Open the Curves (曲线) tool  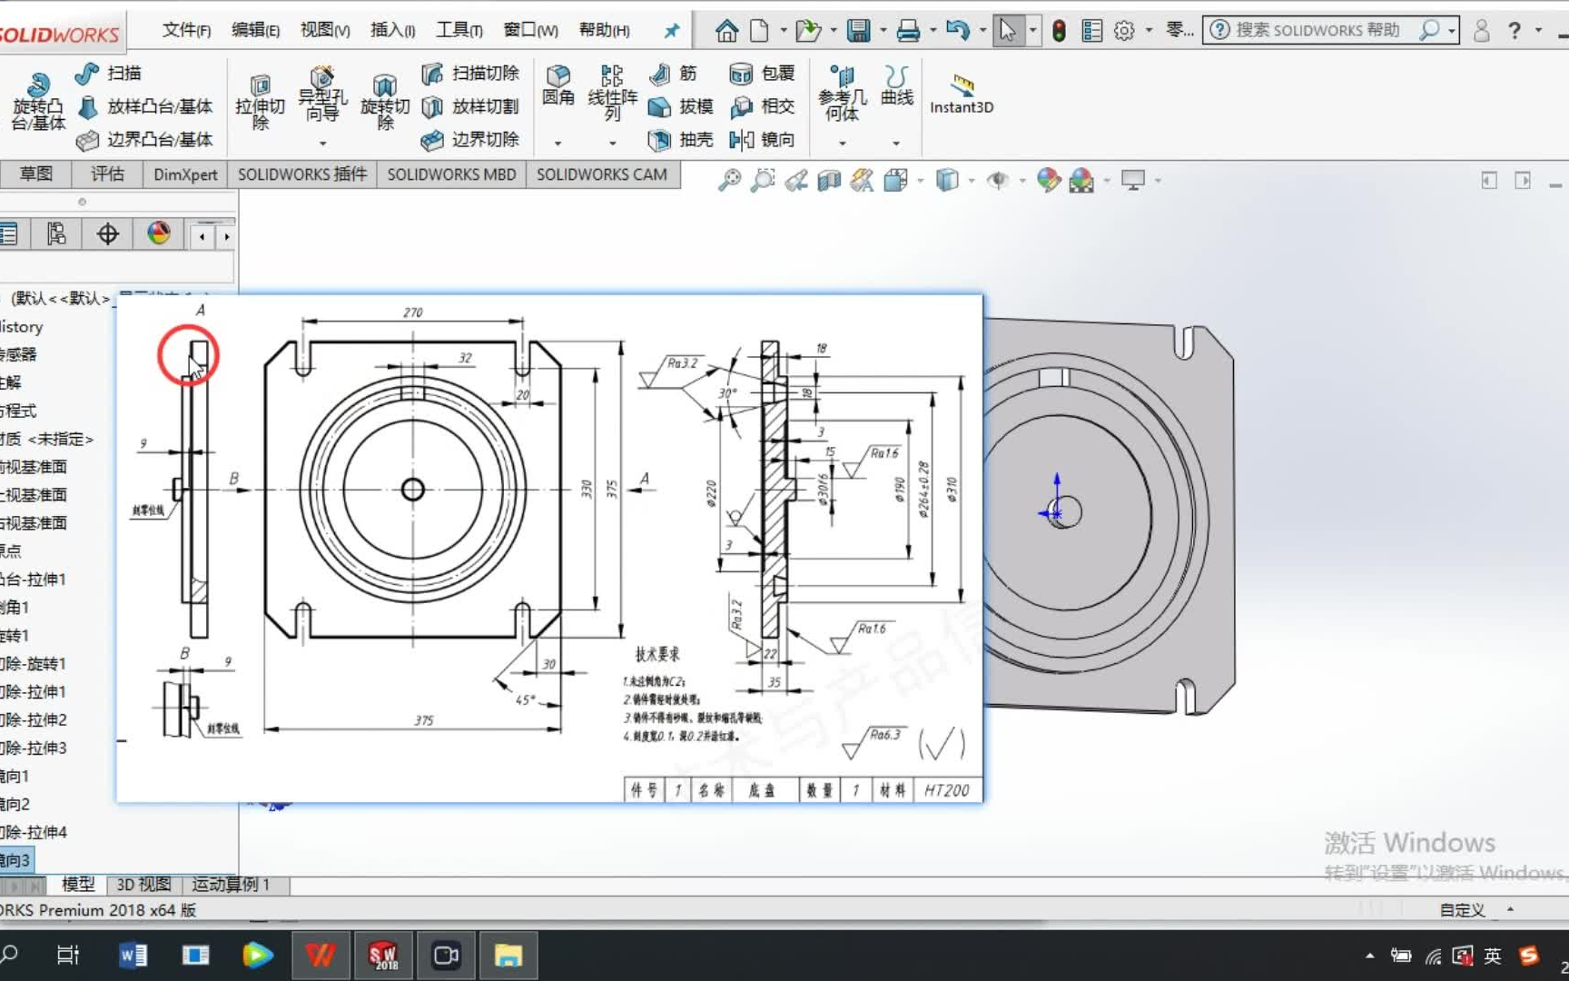tap(896, 86)
